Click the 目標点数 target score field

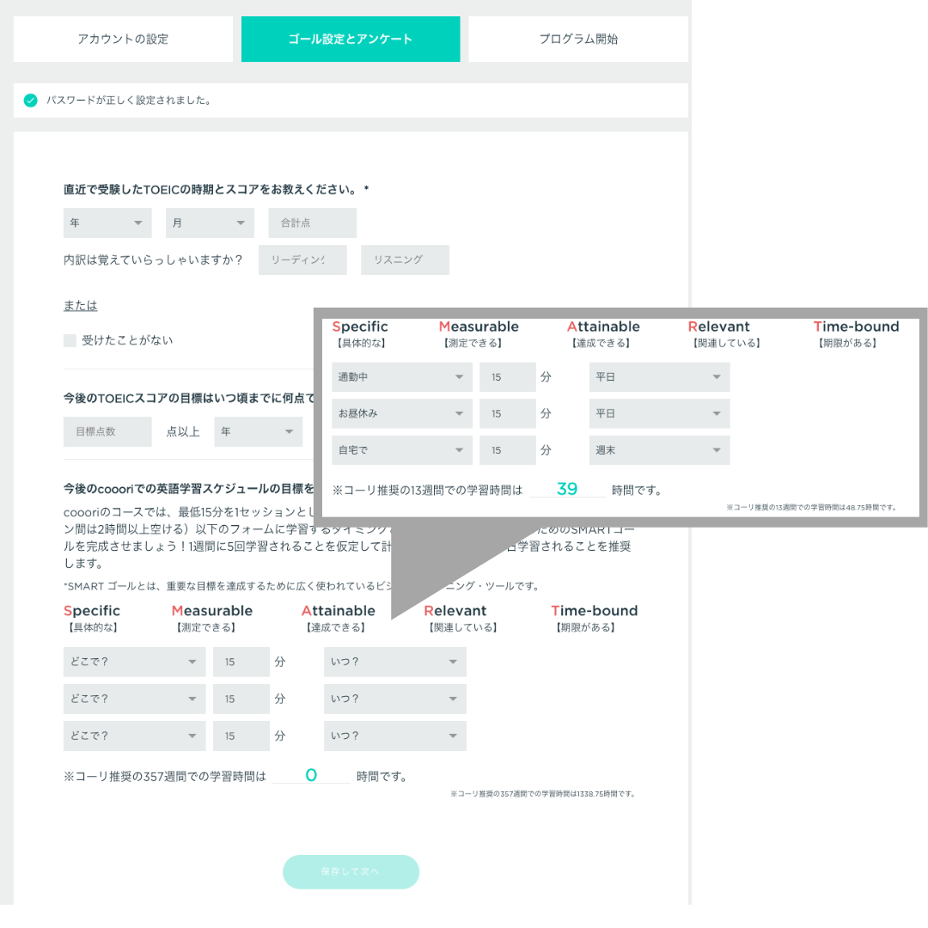pyautogui.click(x=107, y=432)
